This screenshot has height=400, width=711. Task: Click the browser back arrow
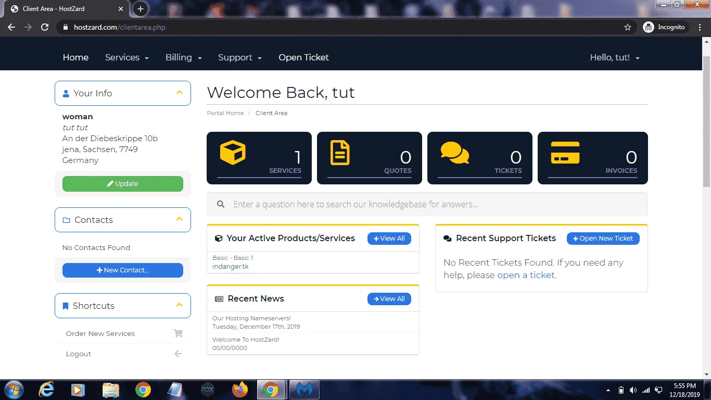coord(11,27)
